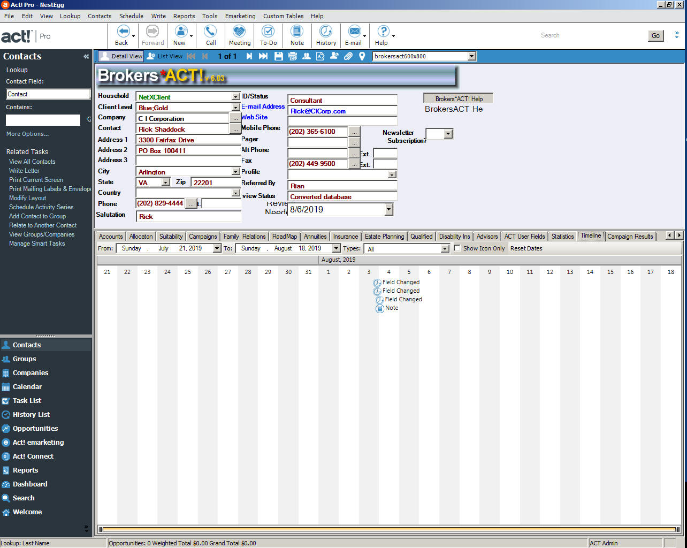The width and height of the screenshot is (687, 548).
Task: Click into the Contains lookup field
Action: click(x=43, y=120)
